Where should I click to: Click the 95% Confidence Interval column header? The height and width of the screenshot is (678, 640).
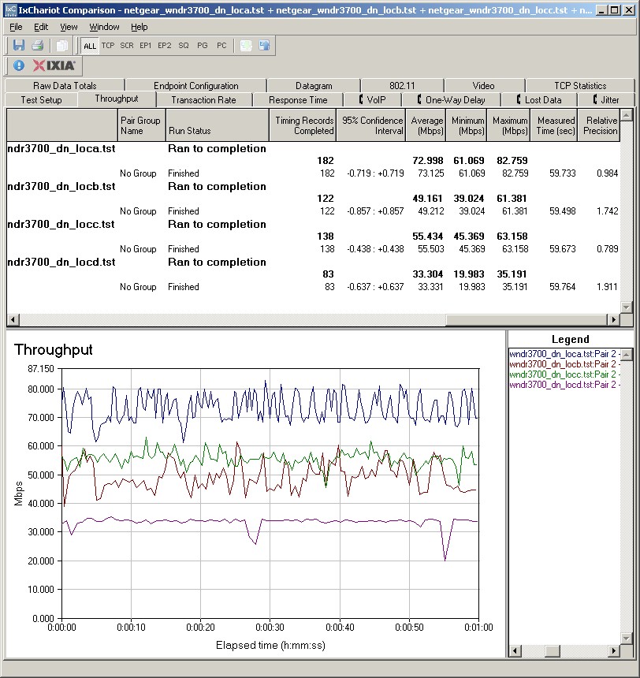point(371,125)
